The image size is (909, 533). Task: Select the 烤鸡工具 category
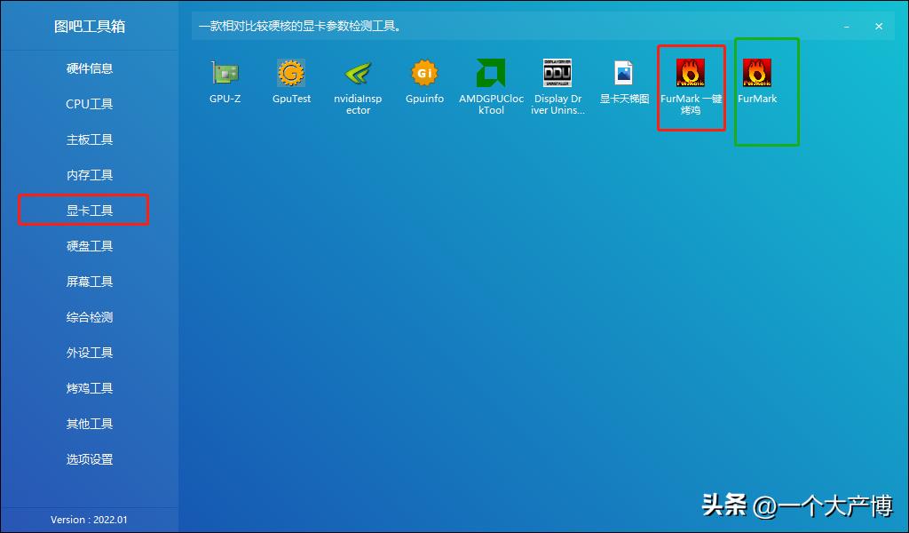pos(90,388)
